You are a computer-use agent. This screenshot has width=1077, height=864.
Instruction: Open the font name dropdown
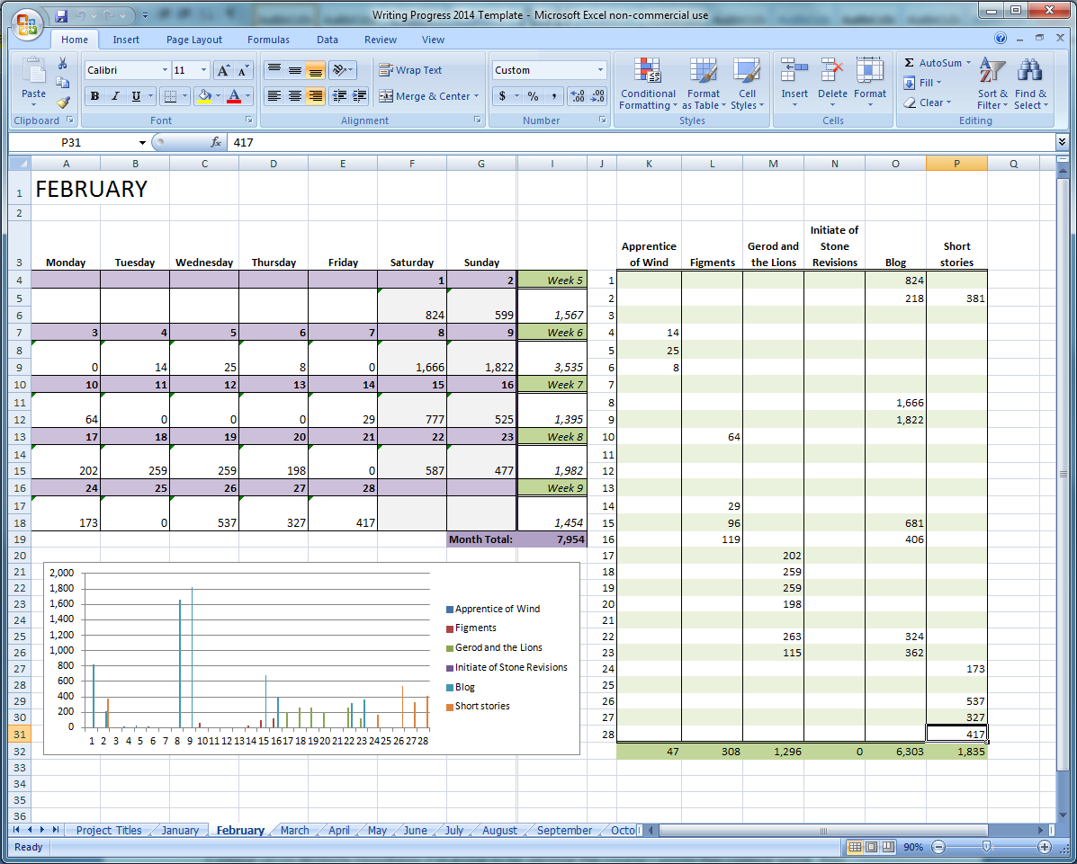pyautogui.click(x=165, y=70)
